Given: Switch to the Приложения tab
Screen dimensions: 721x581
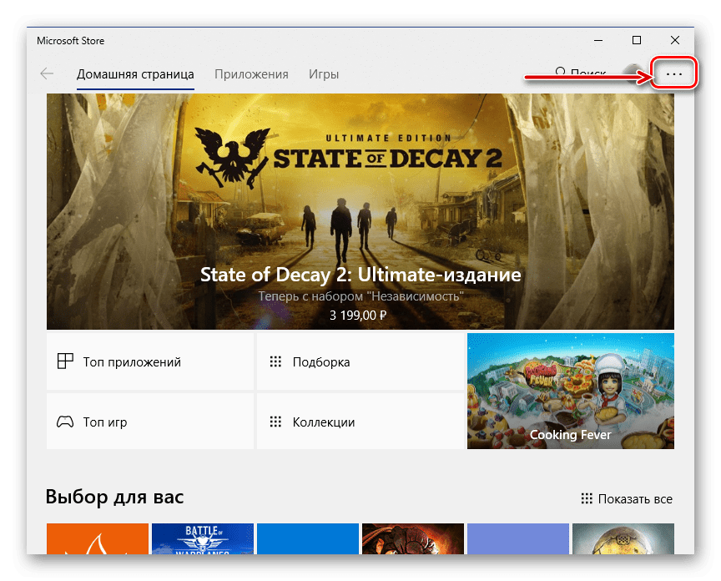Looking at the screenshot, I should tap(251, 74).
